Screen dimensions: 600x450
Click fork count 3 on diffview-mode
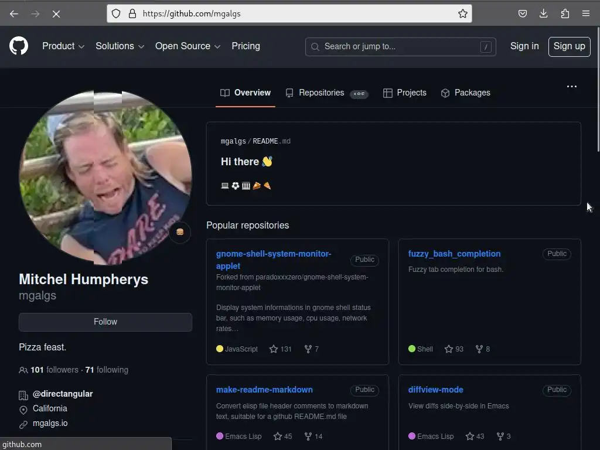tap(503, 436)
